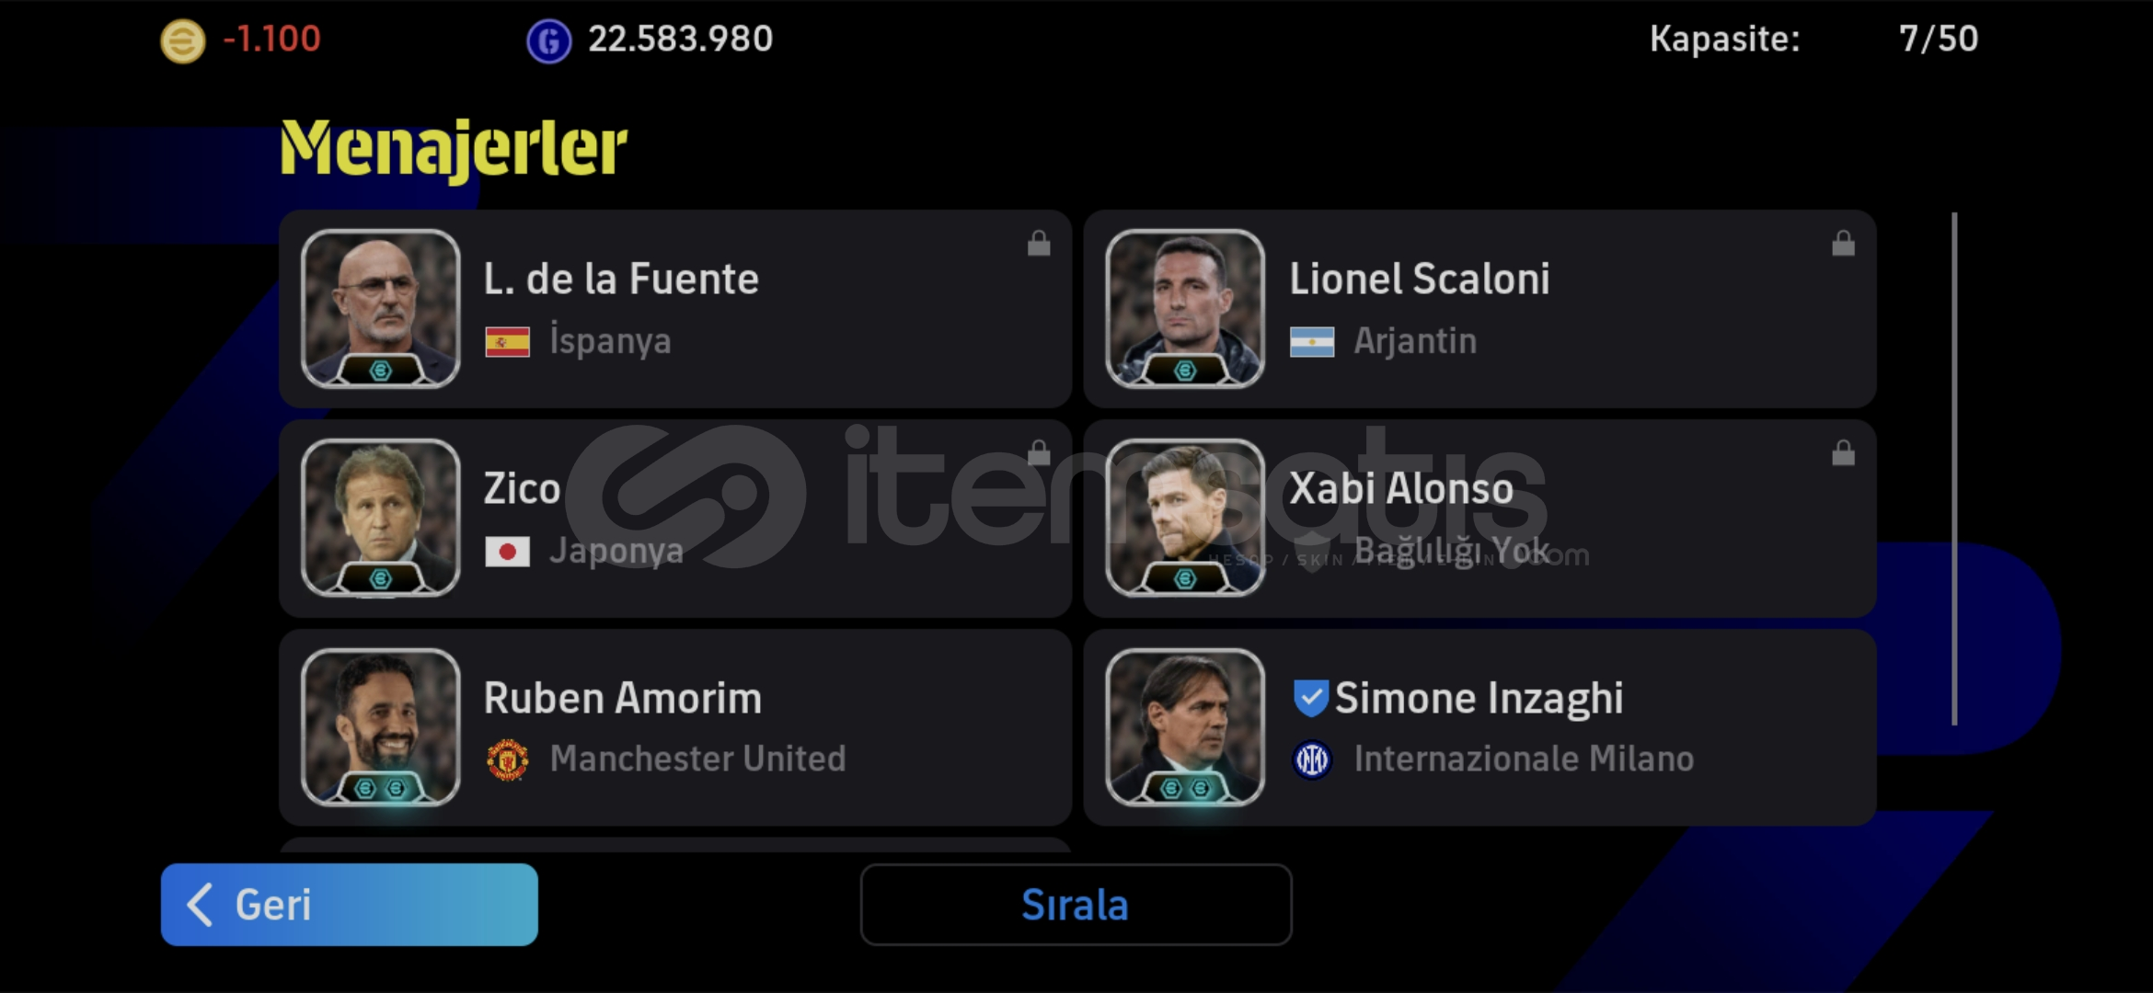Select Zico manager portrait
This screenshot has width=2153, height=993.
tap(380, 518)
